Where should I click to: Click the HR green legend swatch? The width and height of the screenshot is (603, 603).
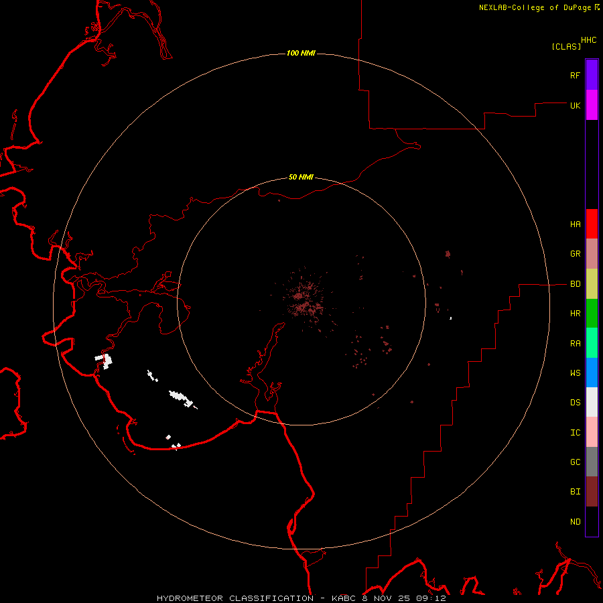point(592,313)
